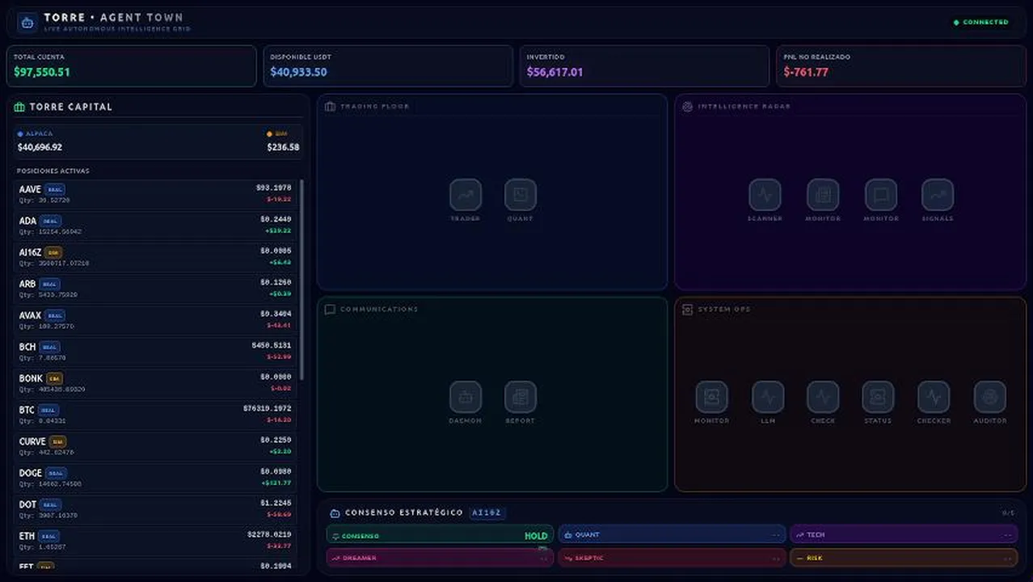This screenshot has width=1033, height=582.
Task: Select the BTC position row
Action: point(155,415)
